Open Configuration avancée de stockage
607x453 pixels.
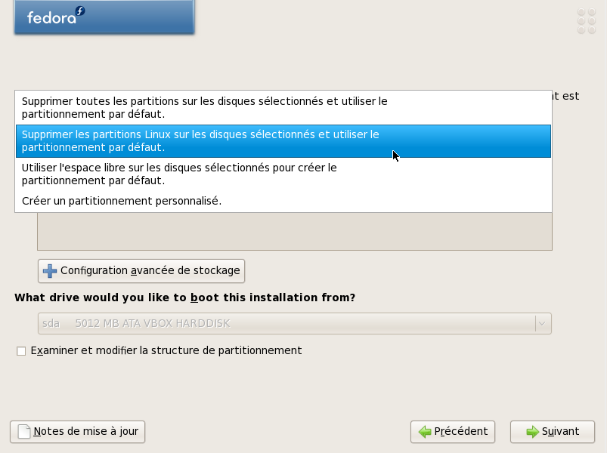[x=141, y=271]
